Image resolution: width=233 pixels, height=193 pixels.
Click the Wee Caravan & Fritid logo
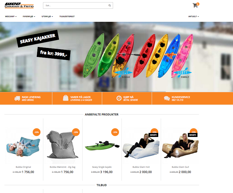click(19, 6)
